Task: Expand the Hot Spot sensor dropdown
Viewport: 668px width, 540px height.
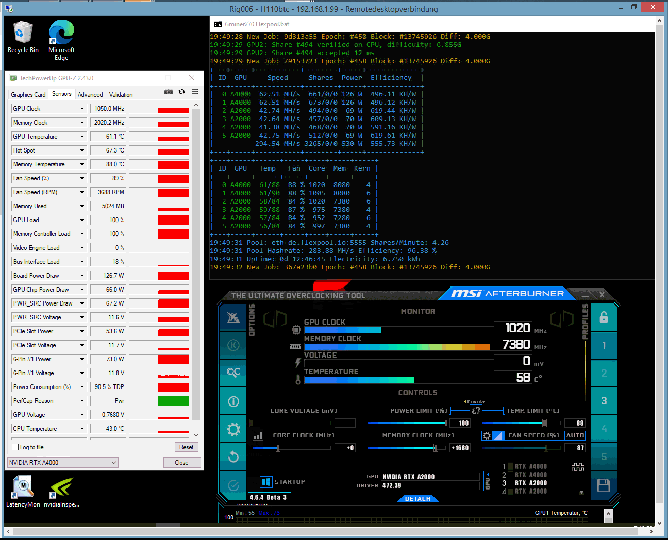Action: 82,150
